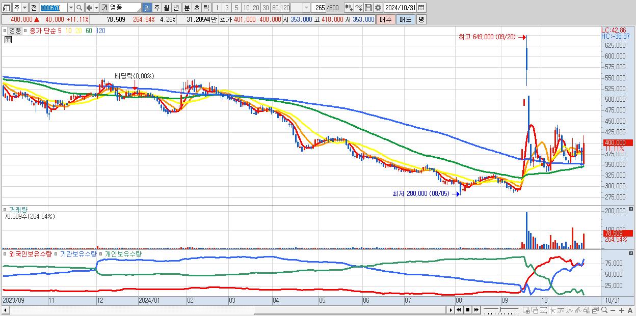Viewport: 636px width, 316px height.
Task: Choose the 120 interval button
Action: pyautogui.click(x=285, y=8)
